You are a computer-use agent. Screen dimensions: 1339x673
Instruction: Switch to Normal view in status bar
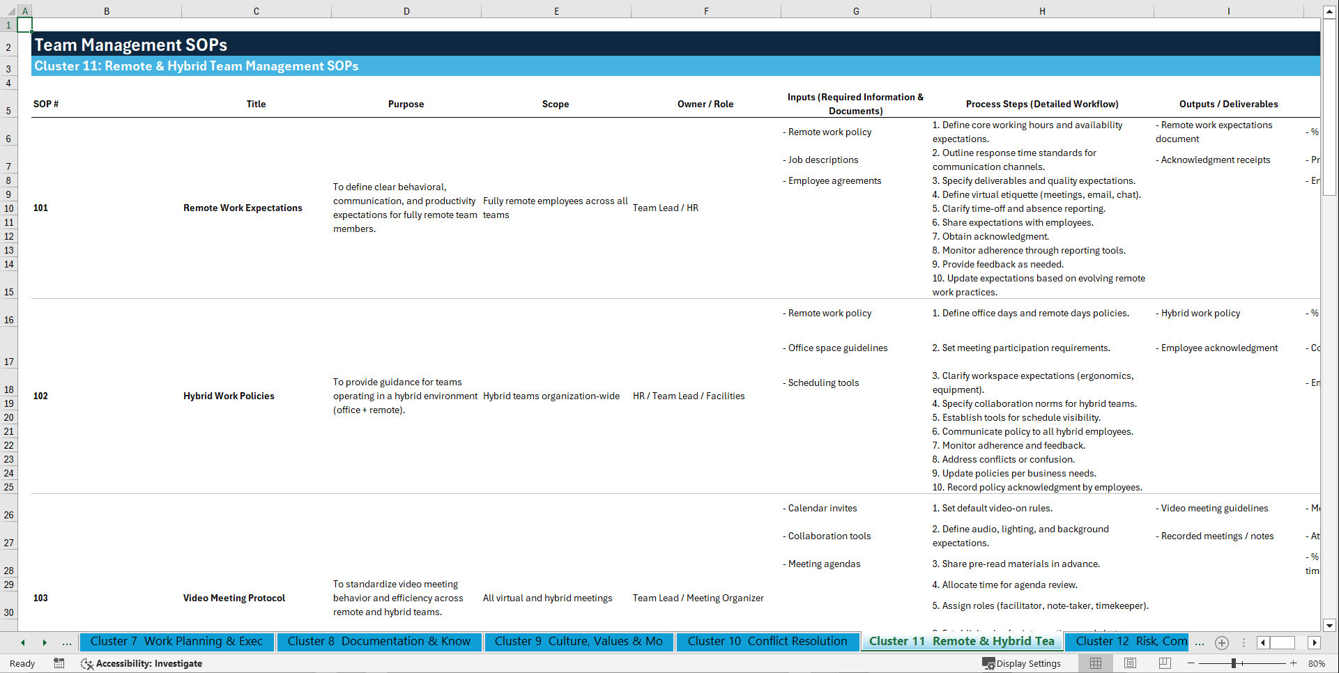[1095, 663]
